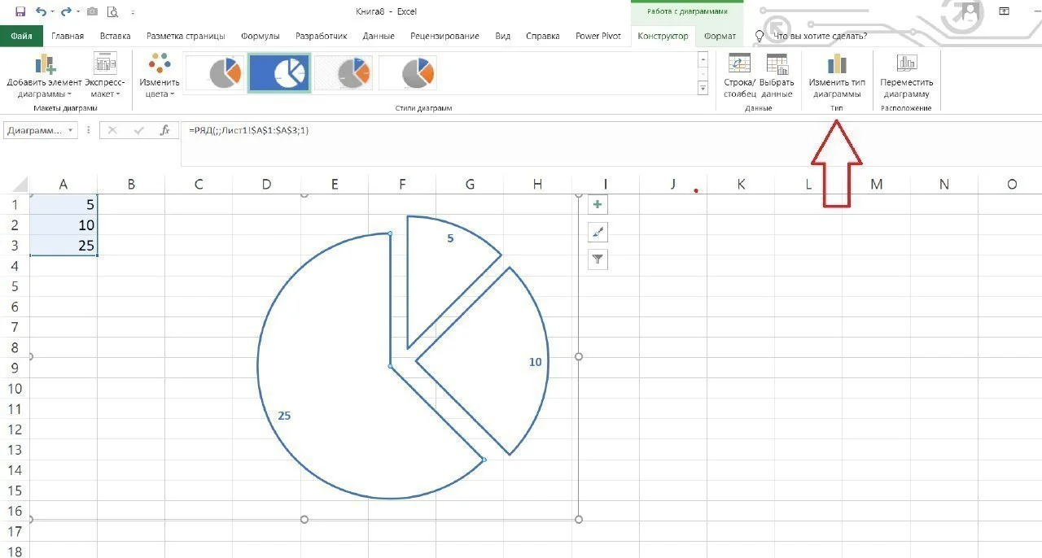
Task: Click Change Chart Type (Изменить тип диаграммы)
Action: 836,76
